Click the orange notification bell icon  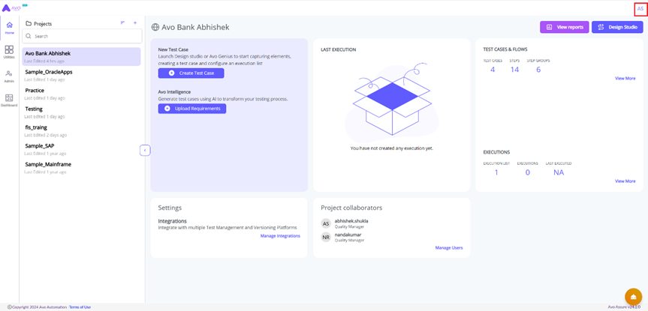click(x=633, y=297)
